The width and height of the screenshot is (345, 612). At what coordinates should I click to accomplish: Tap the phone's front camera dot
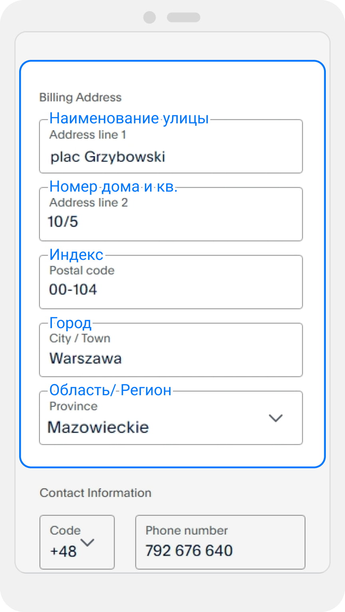[149, 17]
